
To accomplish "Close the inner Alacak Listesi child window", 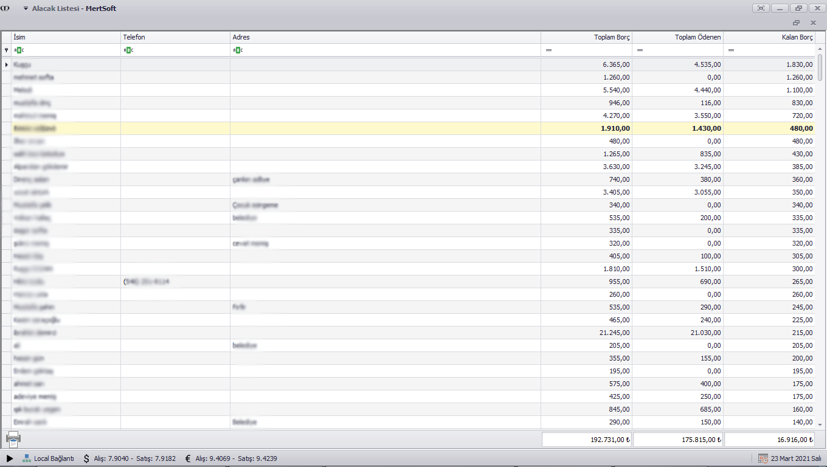I will click(813, 22).
